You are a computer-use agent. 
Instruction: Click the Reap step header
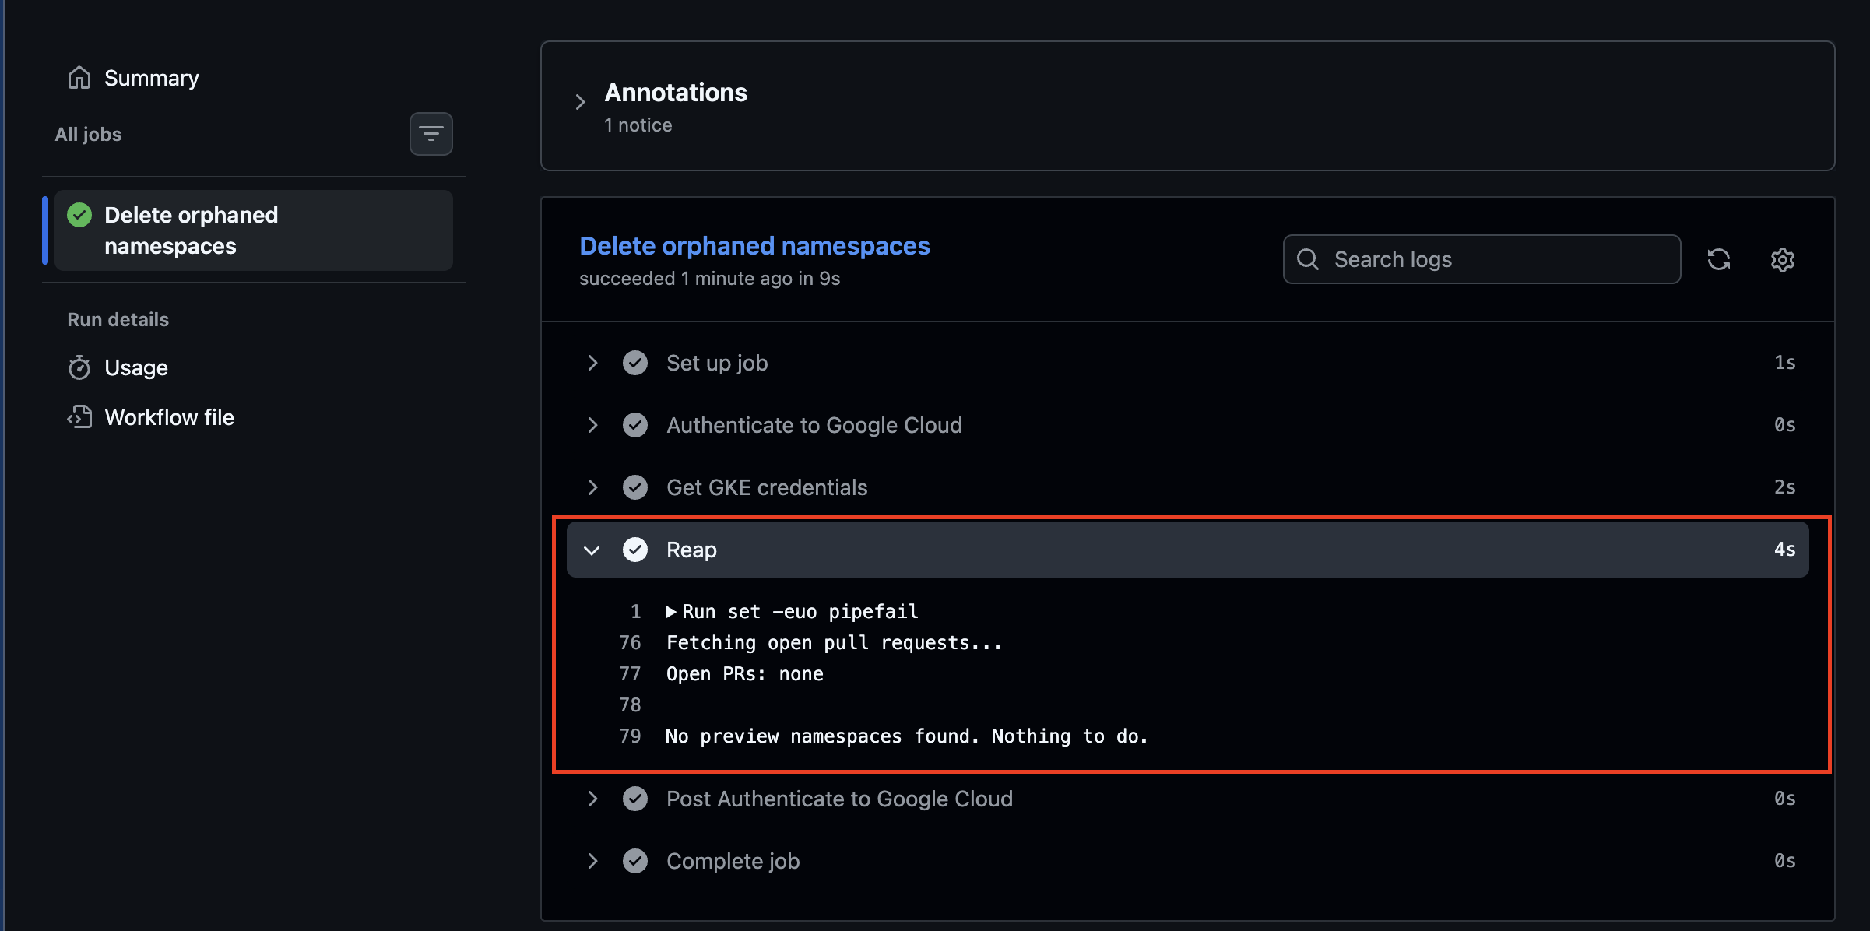tap(1187, 550)
